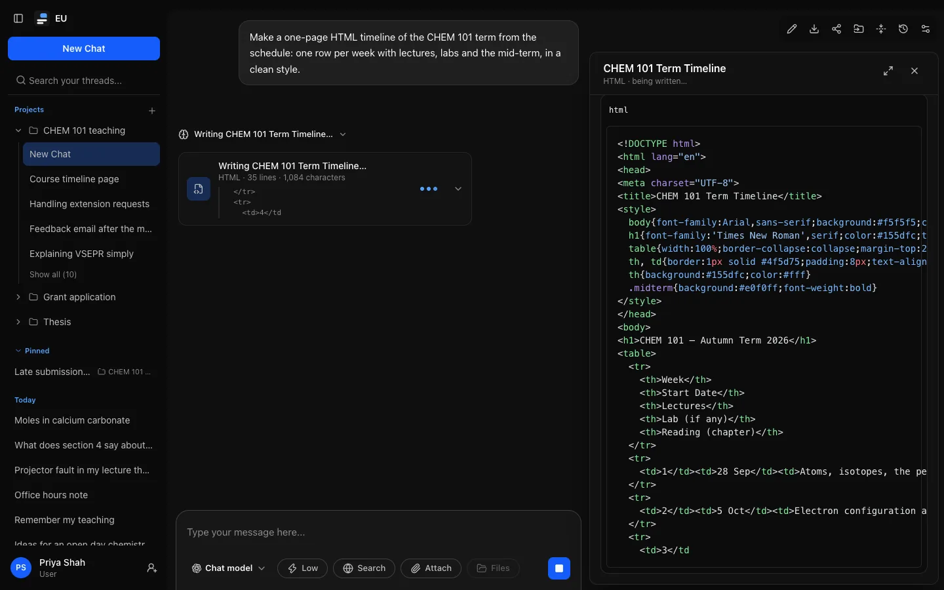Click the Attach button
This screenshot has width=944, height=590.
(431, 568)
